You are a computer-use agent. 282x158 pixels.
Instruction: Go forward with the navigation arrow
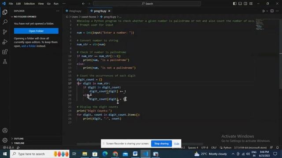coord(89,4)
